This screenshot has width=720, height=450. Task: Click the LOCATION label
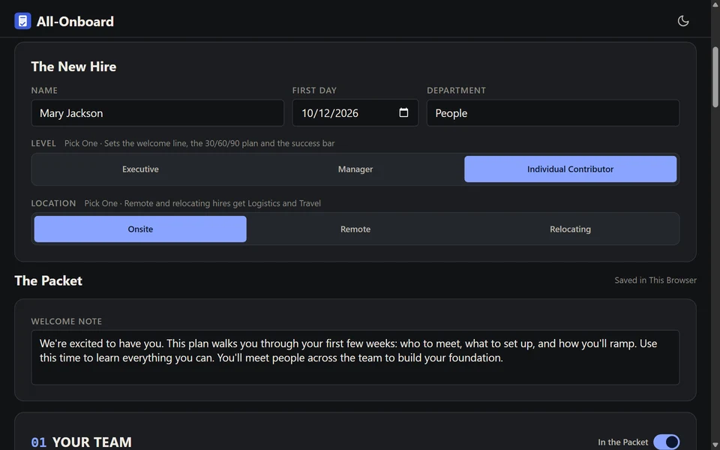tap(53, 203)
